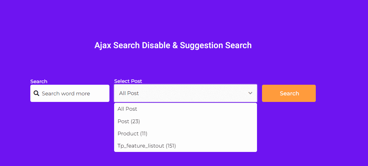Choose the post type showing 23 items
The height and width of the screenshot is (166, 368).
(x=185, y=121)
